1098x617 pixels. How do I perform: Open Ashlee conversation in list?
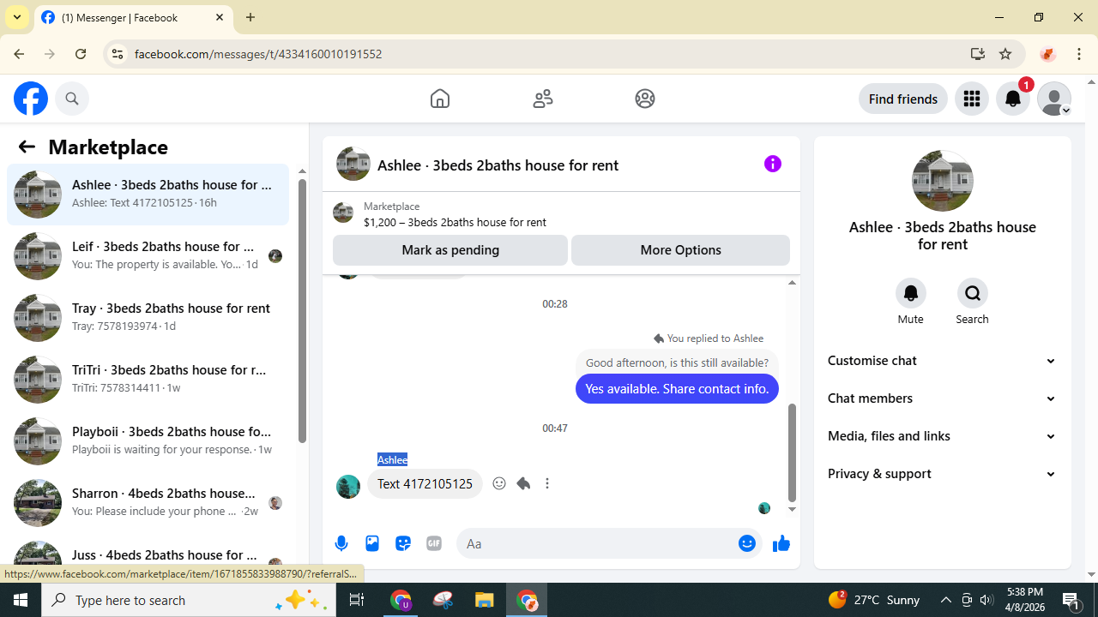click(148, 194)
